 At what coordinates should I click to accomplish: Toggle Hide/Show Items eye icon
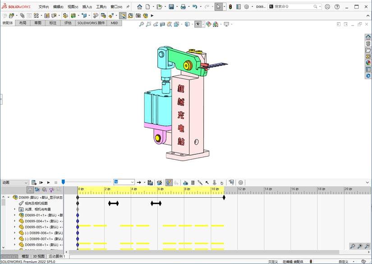(x=198, y=24)
